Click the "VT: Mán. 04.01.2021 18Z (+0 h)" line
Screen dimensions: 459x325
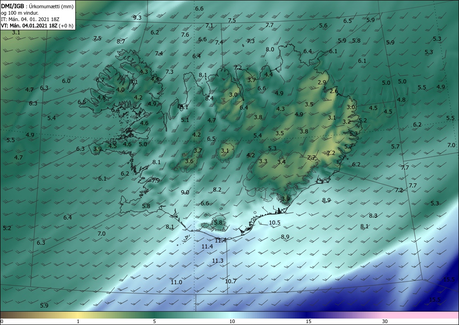[37, 26]
